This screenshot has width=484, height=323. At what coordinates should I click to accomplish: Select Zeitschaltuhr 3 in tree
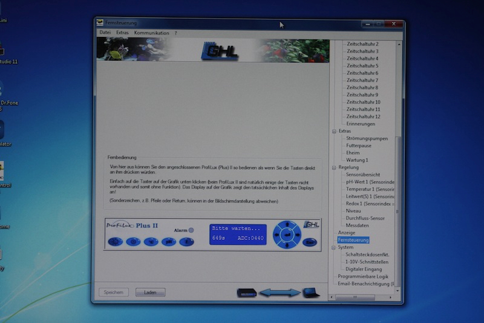click(362, 52)
